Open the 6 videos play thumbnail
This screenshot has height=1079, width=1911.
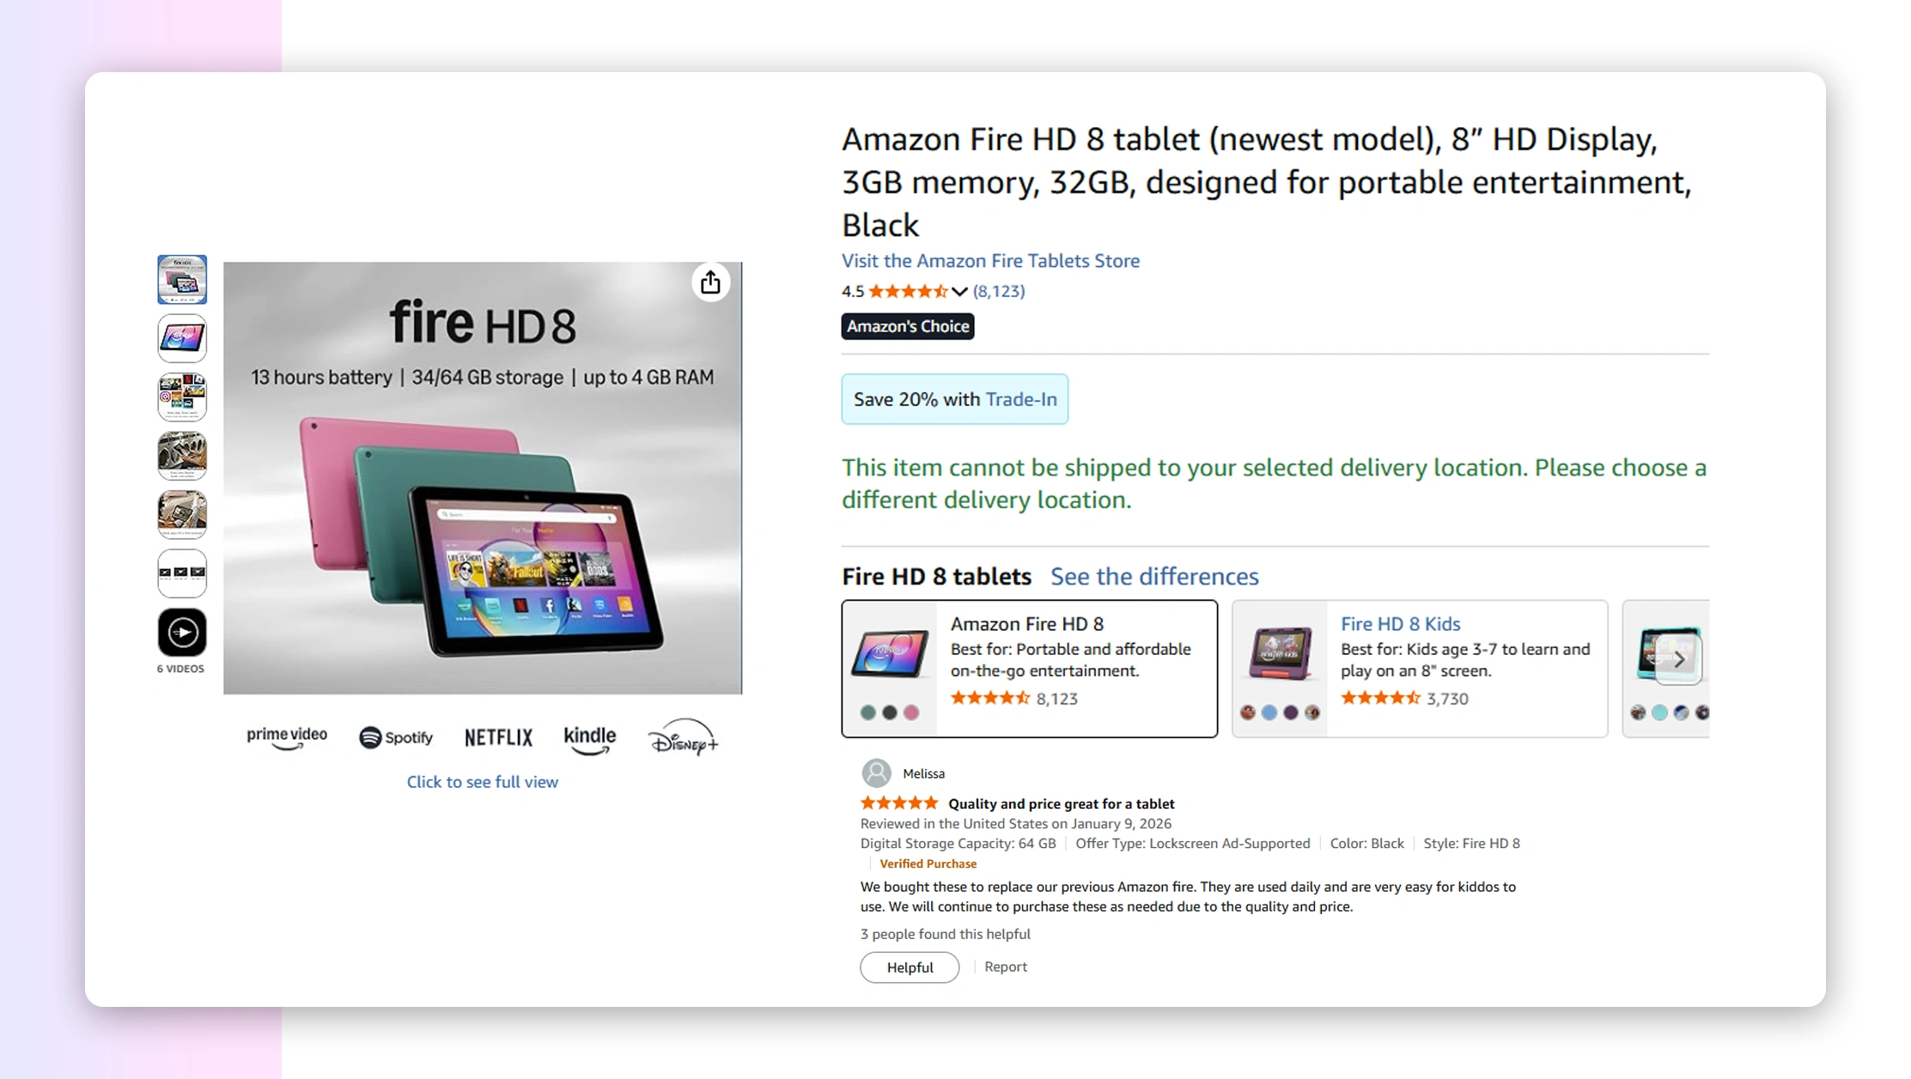pos(182,633)
